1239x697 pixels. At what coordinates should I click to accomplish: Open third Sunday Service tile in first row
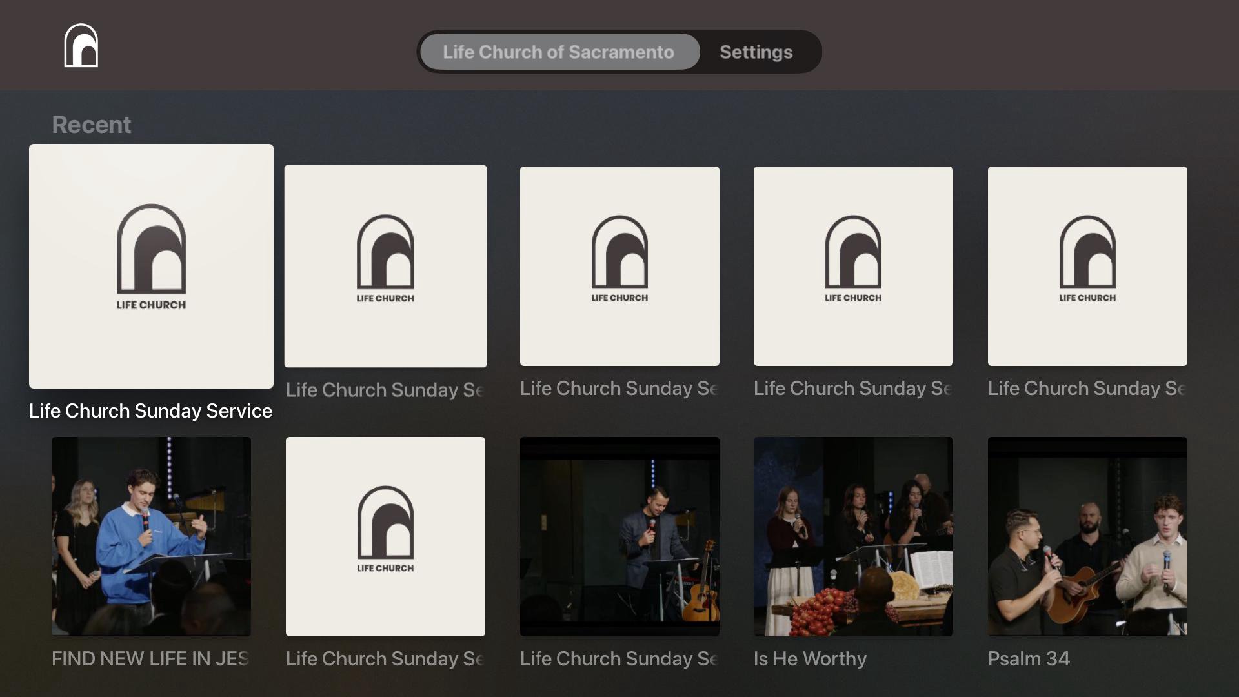(x=619, y=266)
